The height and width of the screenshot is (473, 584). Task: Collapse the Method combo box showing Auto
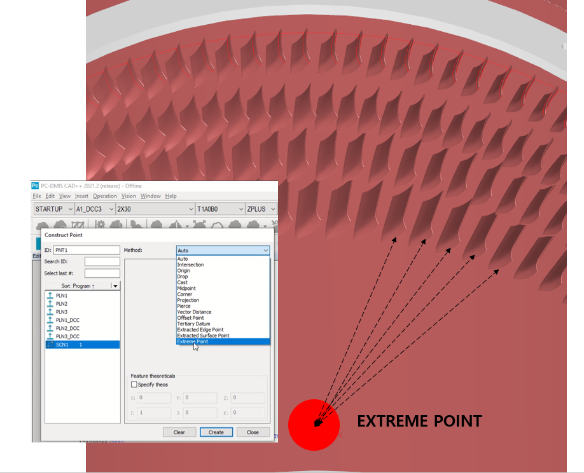(223, 250)
